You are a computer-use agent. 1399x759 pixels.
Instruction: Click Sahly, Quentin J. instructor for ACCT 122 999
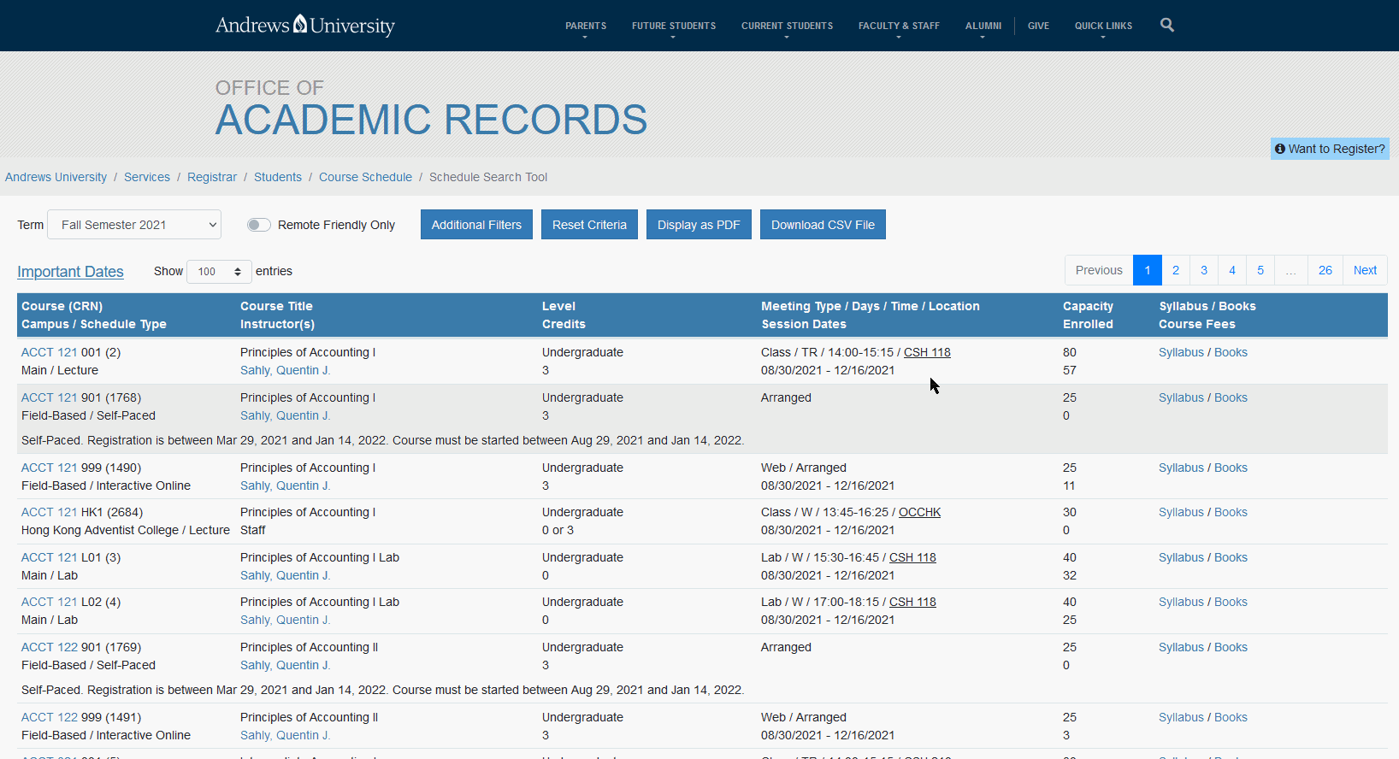(285, 735)
